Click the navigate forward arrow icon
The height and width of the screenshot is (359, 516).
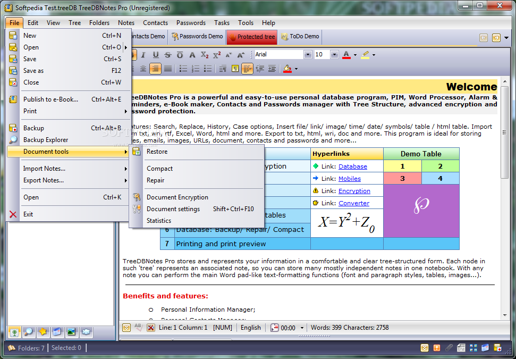(496, 38)
